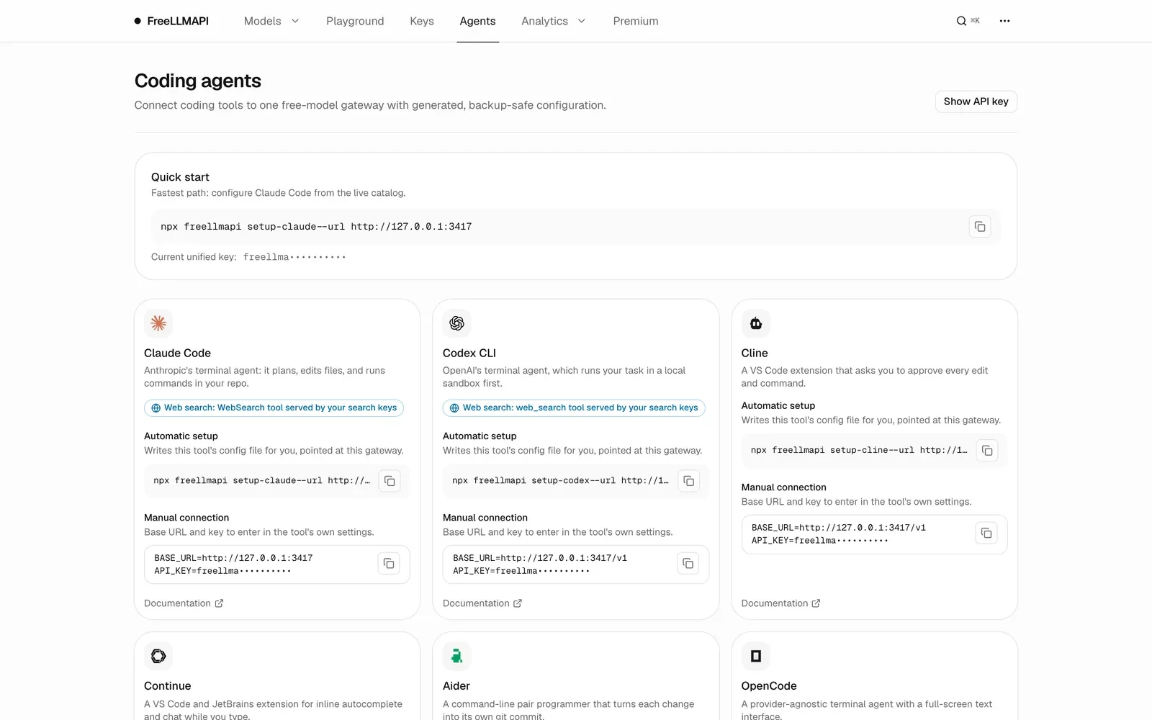Click the 'Current unified key' masked value

pyautogui.click(x=294, y=257)
